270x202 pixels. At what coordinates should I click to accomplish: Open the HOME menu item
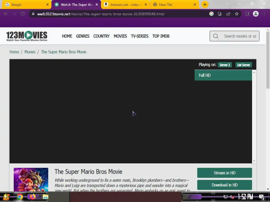67,36
